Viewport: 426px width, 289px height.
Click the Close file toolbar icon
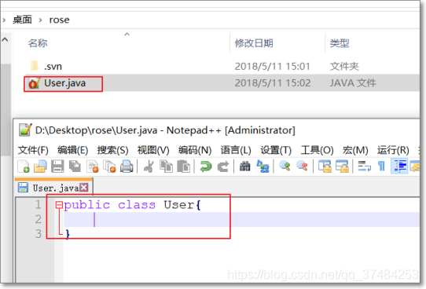point(92,166)
